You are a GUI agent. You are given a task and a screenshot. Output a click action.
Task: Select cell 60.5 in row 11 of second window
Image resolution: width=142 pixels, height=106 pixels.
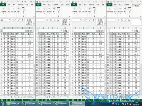65,57
